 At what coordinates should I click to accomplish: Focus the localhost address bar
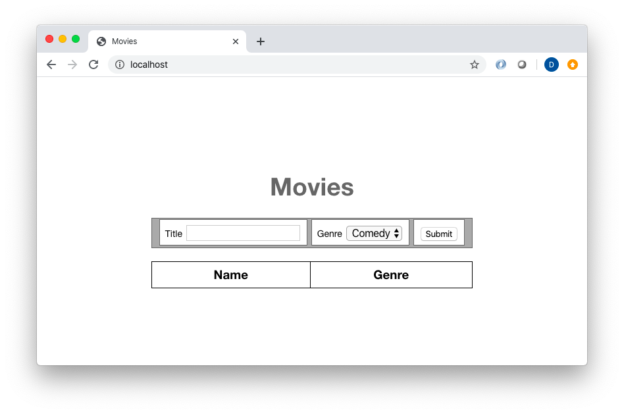pyautogui.click(x=297, y=65)
